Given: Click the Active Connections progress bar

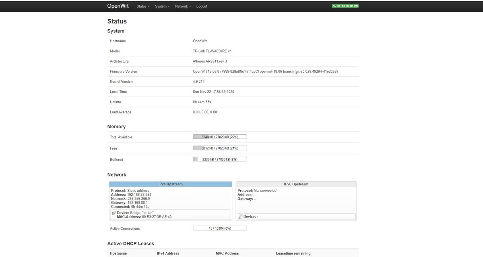Looking at the screenshot, I should (x=220, y=228).
